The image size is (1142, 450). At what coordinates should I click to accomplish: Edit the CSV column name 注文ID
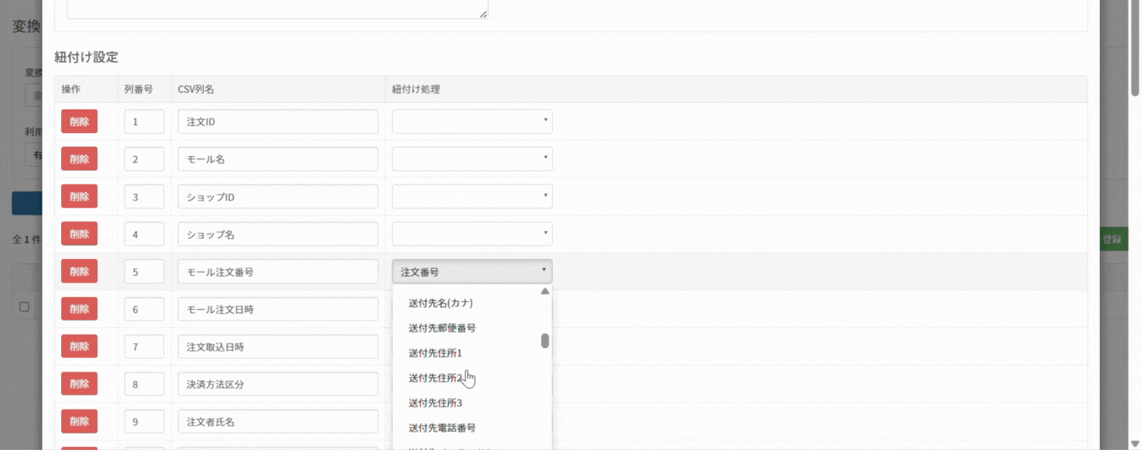[x=278, y=121]
